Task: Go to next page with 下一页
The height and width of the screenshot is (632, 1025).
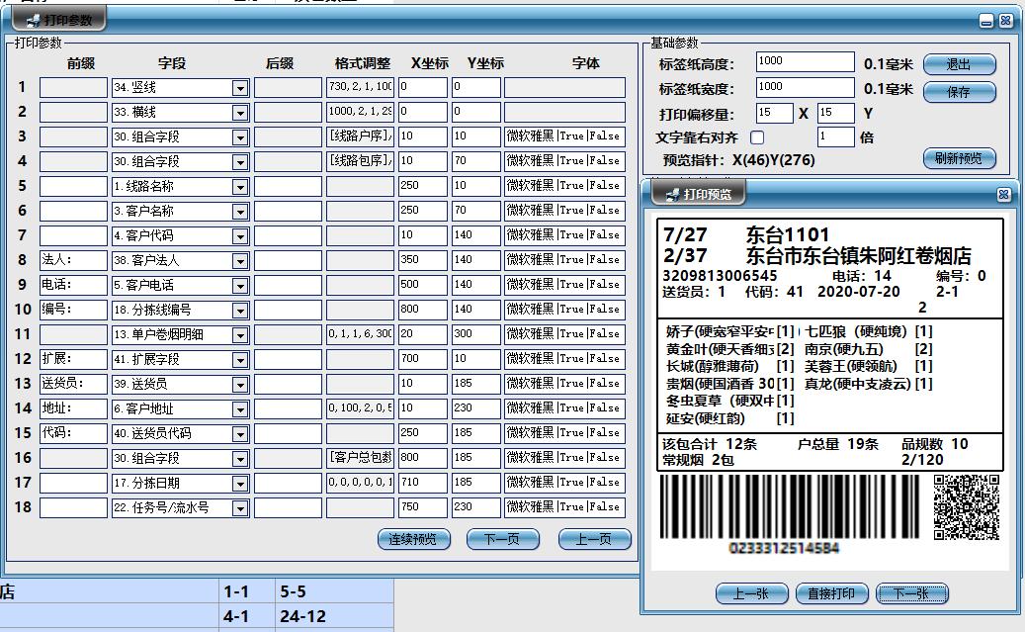Action: 502,539
